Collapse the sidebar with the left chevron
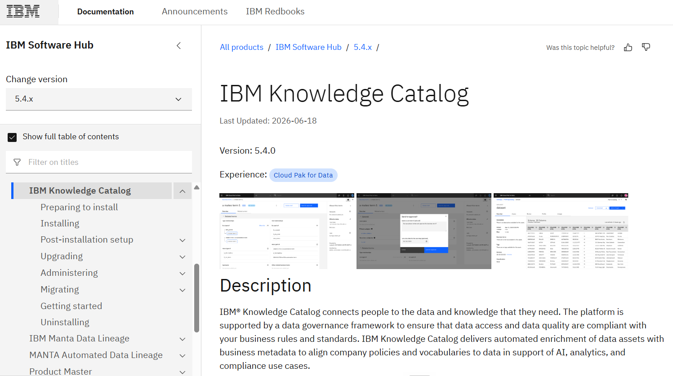 179,45
